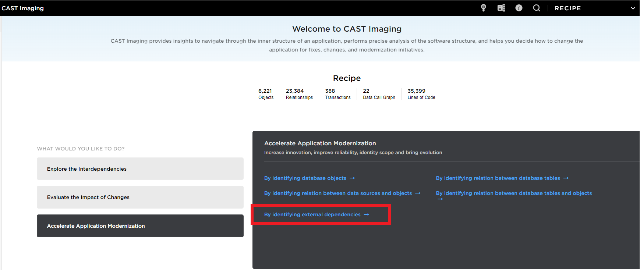
Task: Click arrow after relation between database tables
Action: coord(566,178)
